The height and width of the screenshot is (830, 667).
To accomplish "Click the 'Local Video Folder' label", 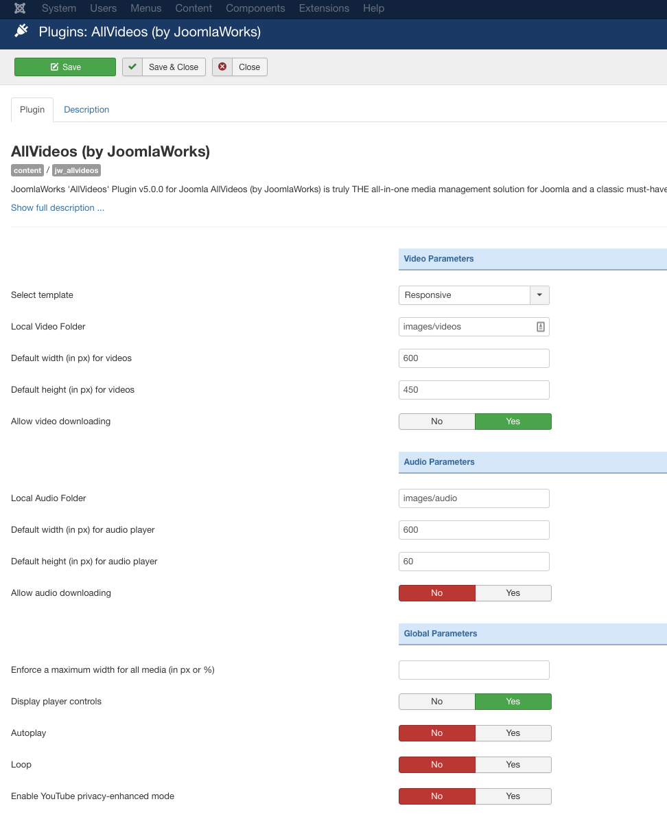I will tap(48, 327).
